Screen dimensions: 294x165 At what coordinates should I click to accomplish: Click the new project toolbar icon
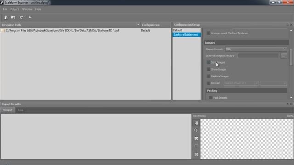tap(6, 17)
